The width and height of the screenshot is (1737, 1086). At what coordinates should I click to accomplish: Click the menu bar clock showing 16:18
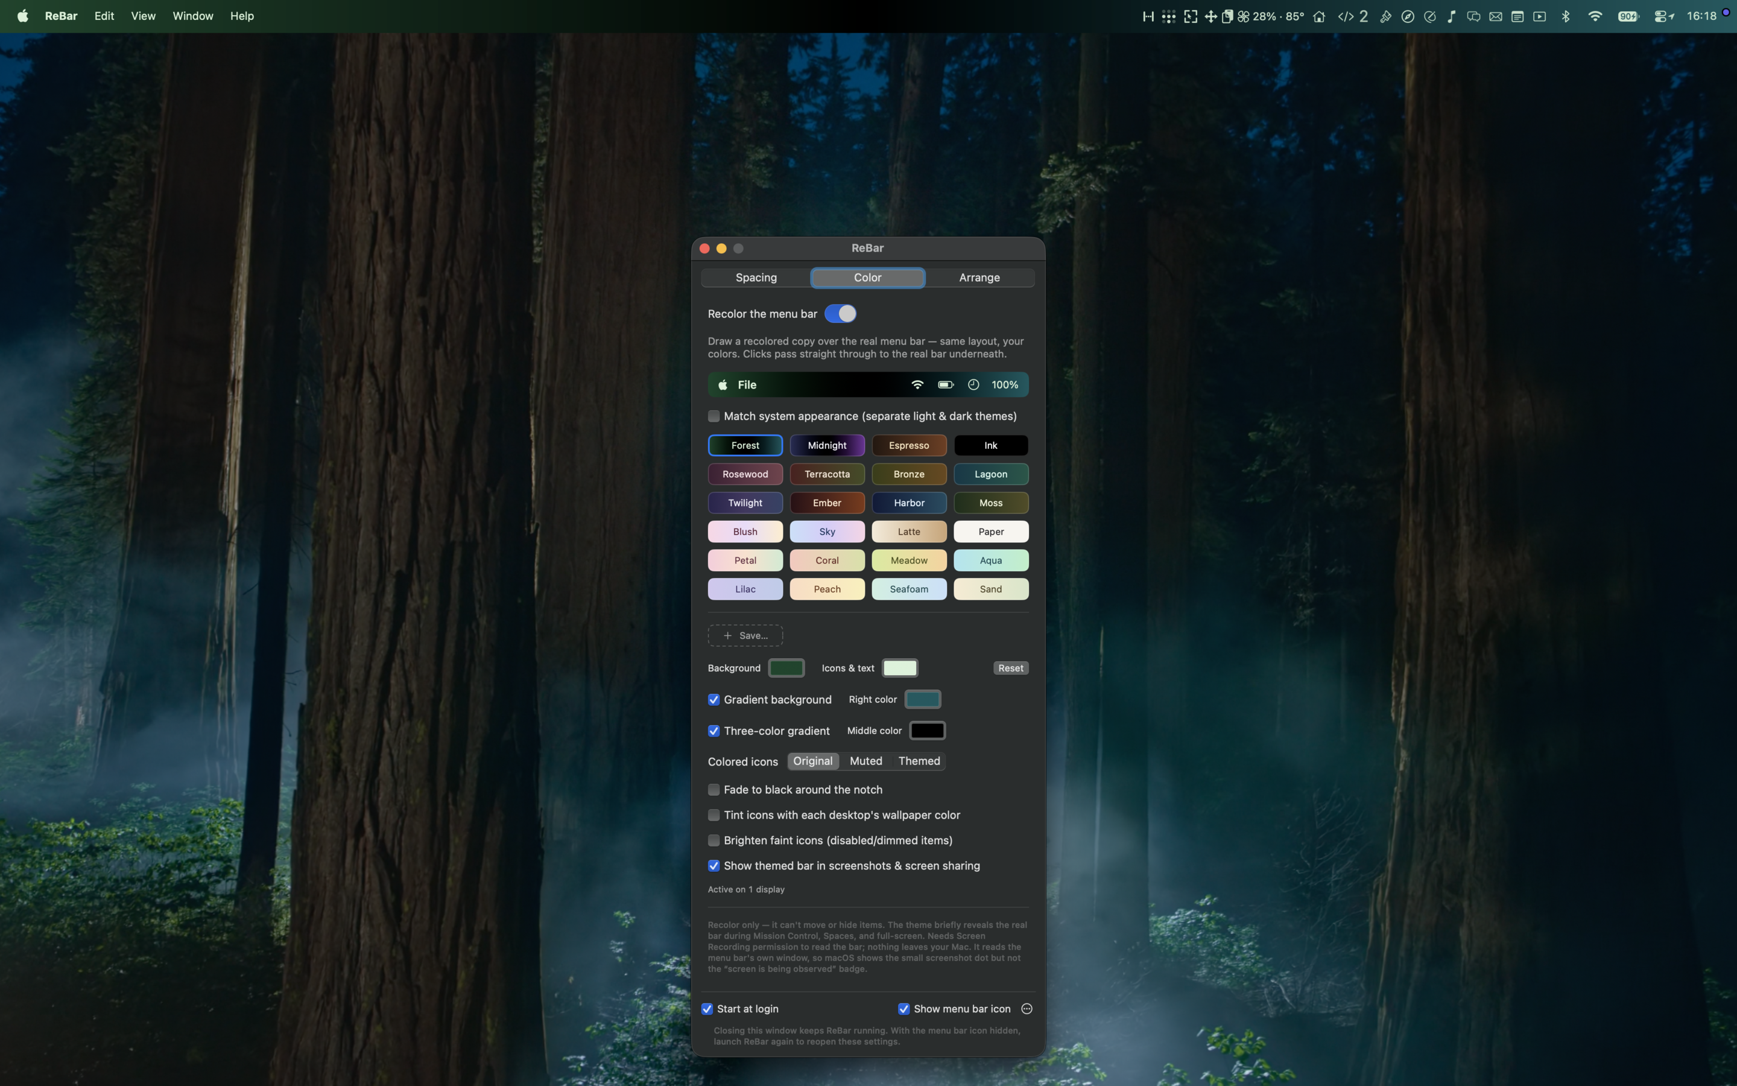[x=1701, y=16]
